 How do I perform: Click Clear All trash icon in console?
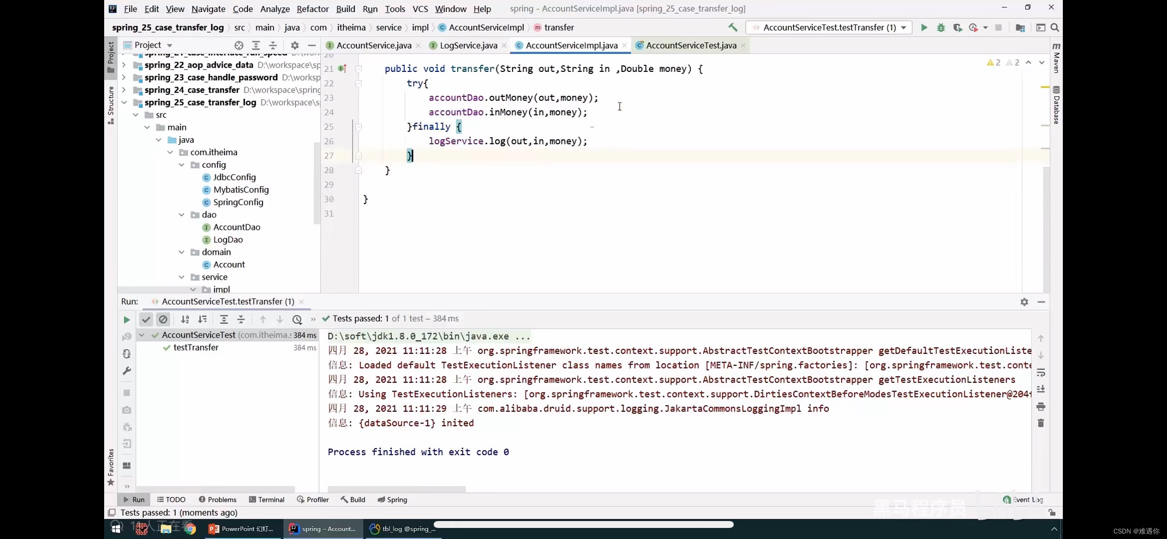1041,423
